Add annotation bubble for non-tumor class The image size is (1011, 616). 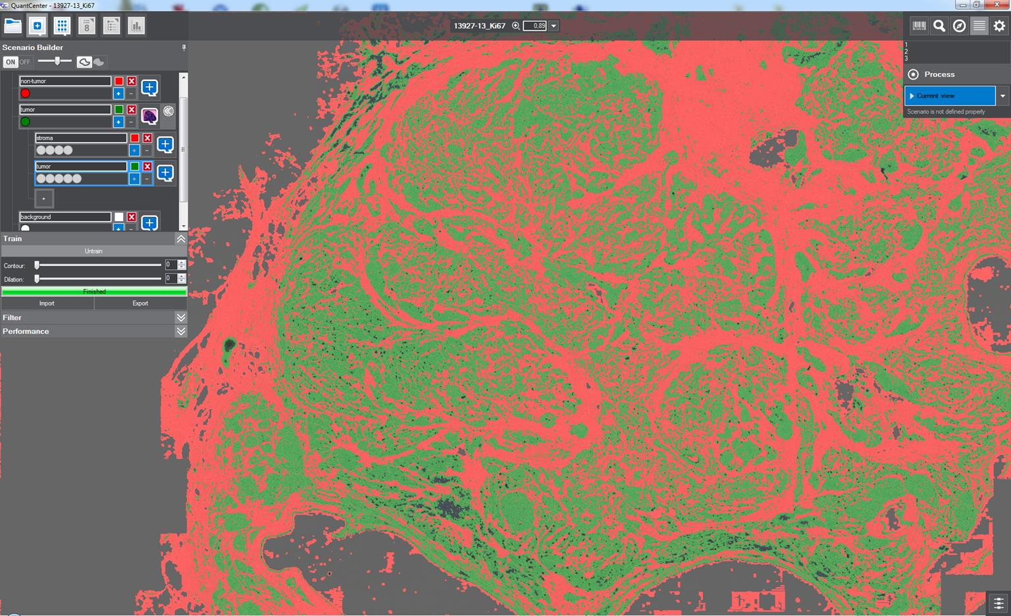coord(149,87)
